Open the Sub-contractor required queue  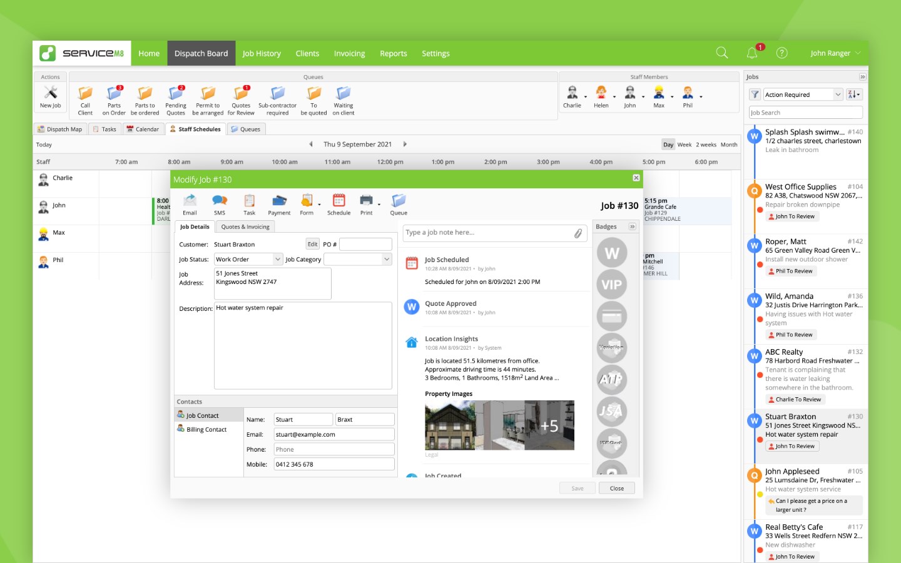pyautogui.click(x=277, y=93)
